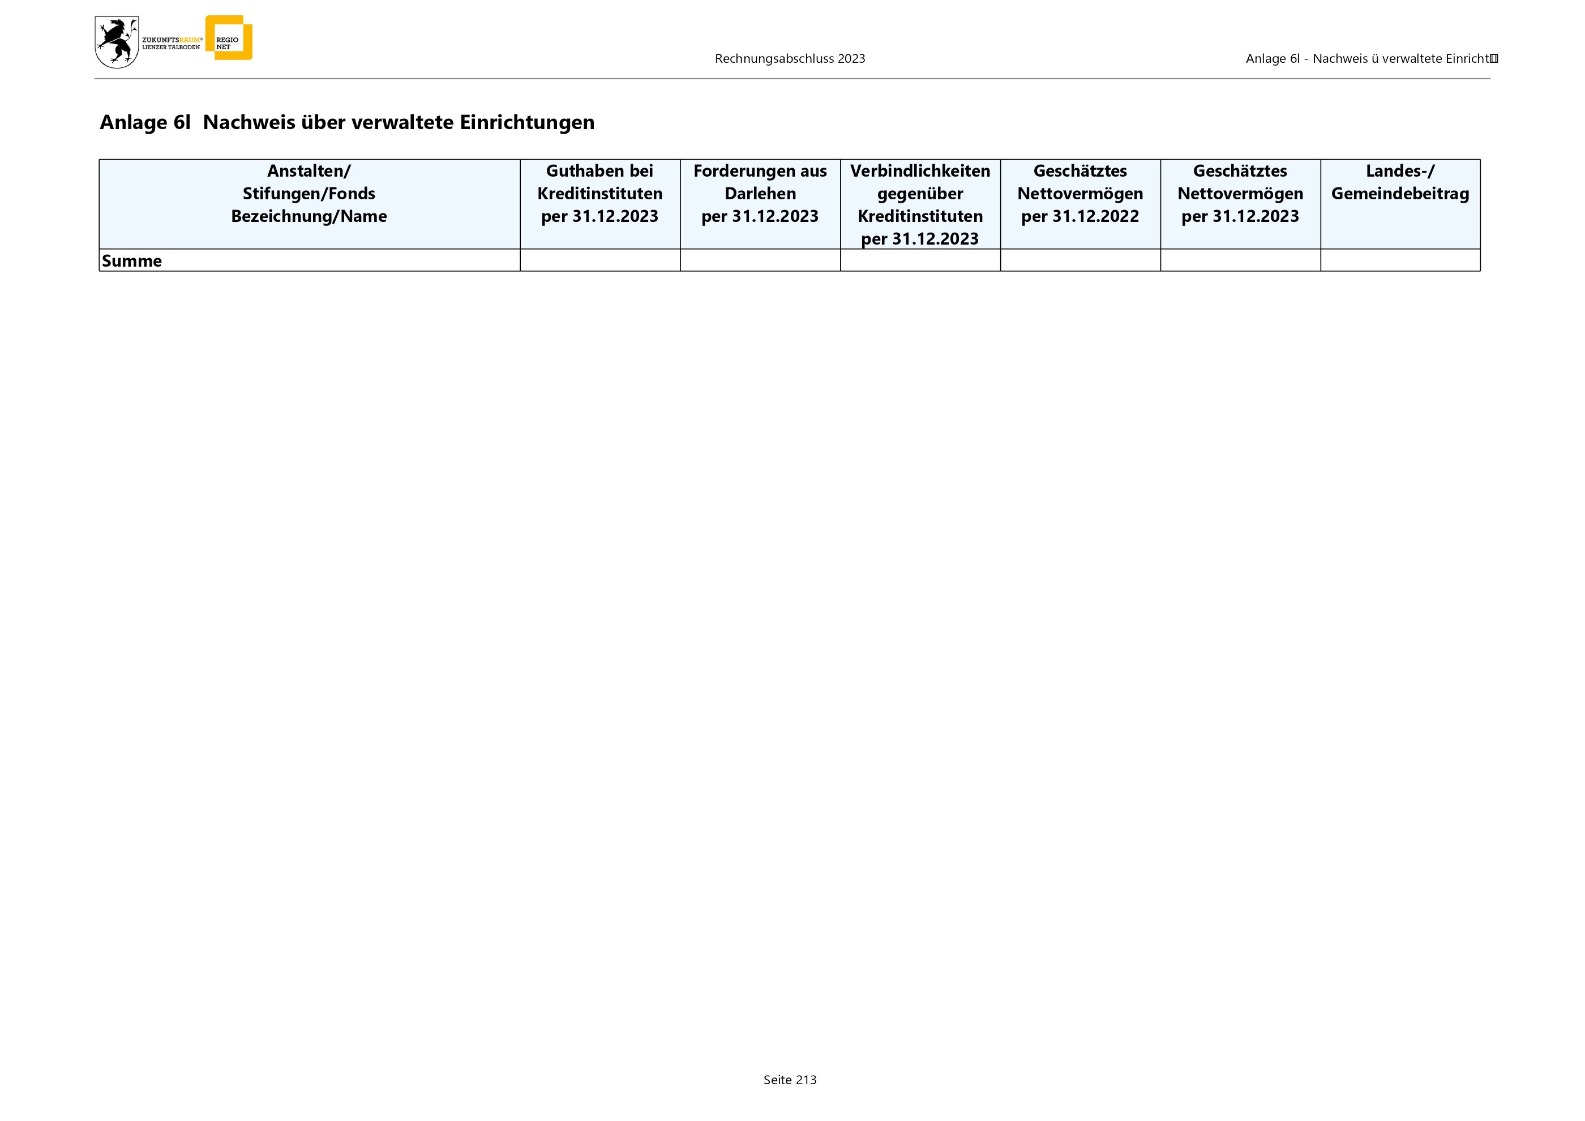Select 'Geschätztes Nettovermögen per 31.12.2023' header
This screenshot has width=1585, height=1121.
pos(1240,194)
